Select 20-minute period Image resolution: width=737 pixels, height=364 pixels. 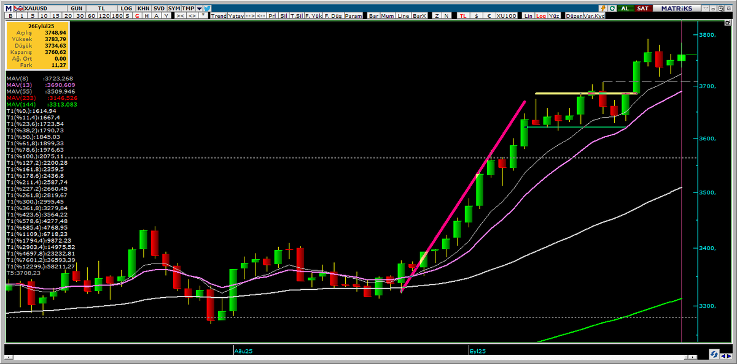(x=68, y=16)
